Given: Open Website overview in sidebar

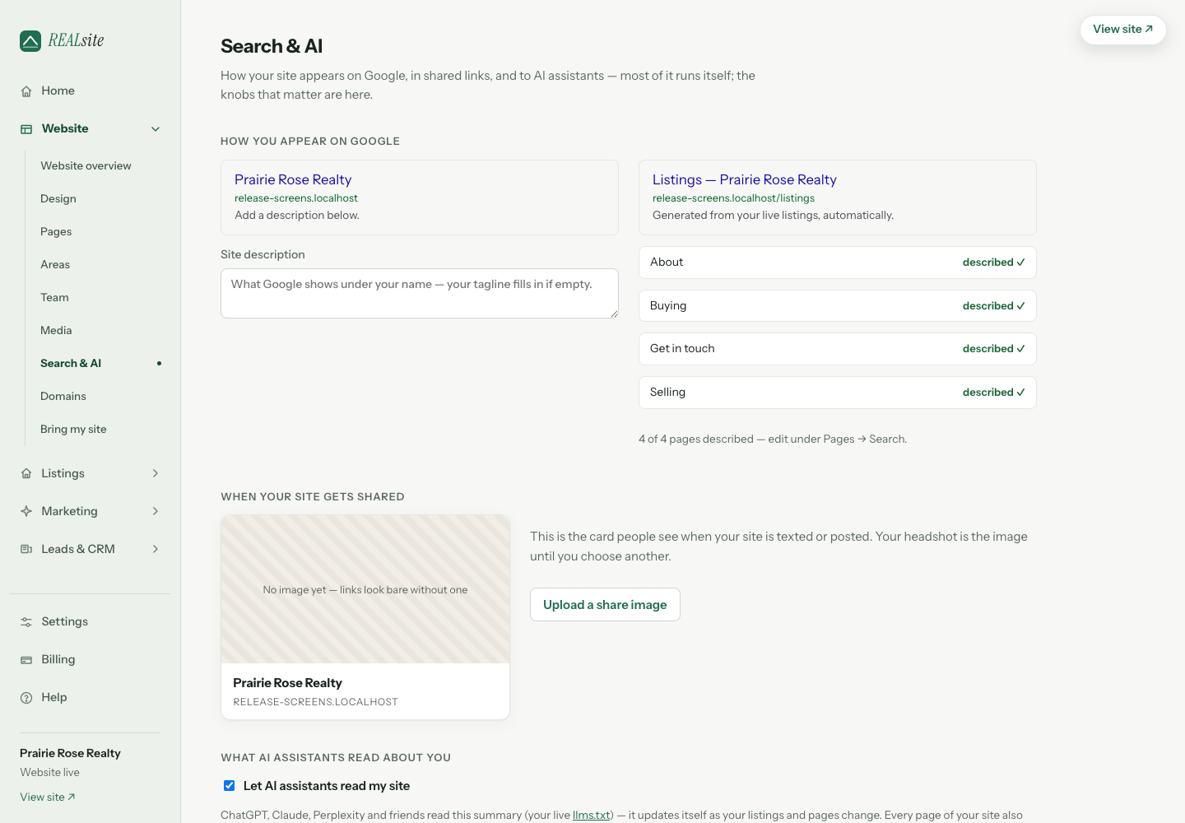Looking at the screenshot, I should point(86,165).
